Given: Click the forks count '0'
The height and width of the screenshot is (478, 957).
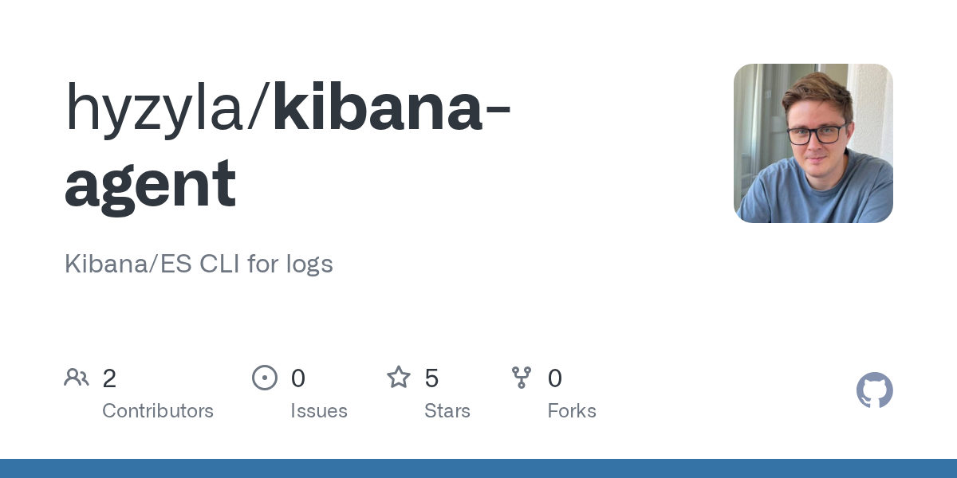Looking at the screenshot, I should pos(555,378).
